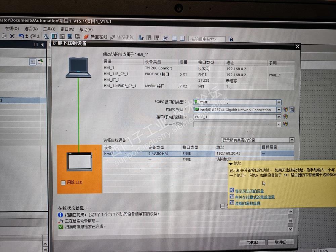Image resolution: width=336 pixels, height=252 pixels.
Task: Click the HMI_RT_1 row
Action: click(x=199, y=80)
